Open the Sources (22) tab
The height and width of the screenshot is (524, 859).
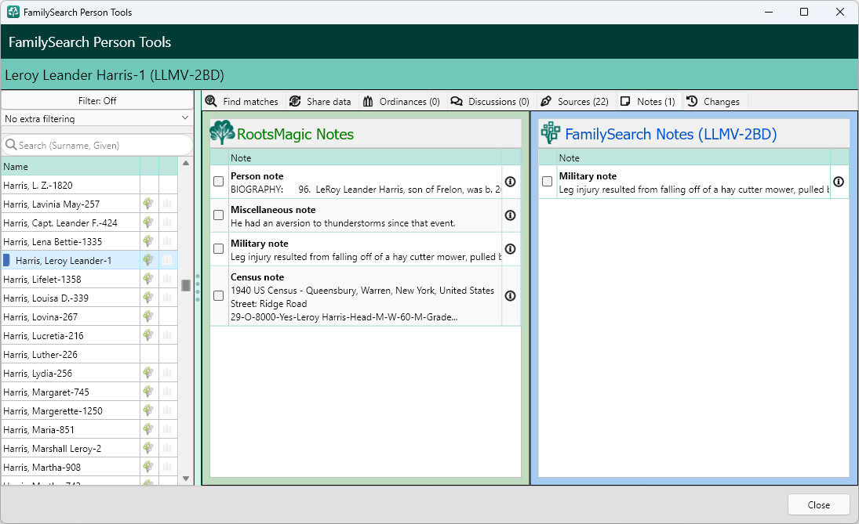pos(575,102)
